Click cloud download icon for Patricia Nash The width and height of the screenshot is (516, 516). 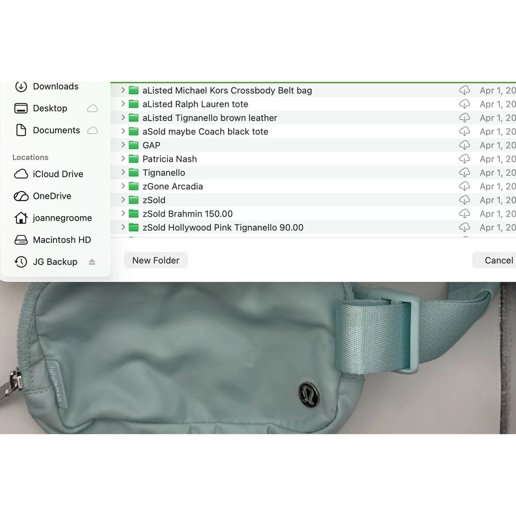point(464,159)
